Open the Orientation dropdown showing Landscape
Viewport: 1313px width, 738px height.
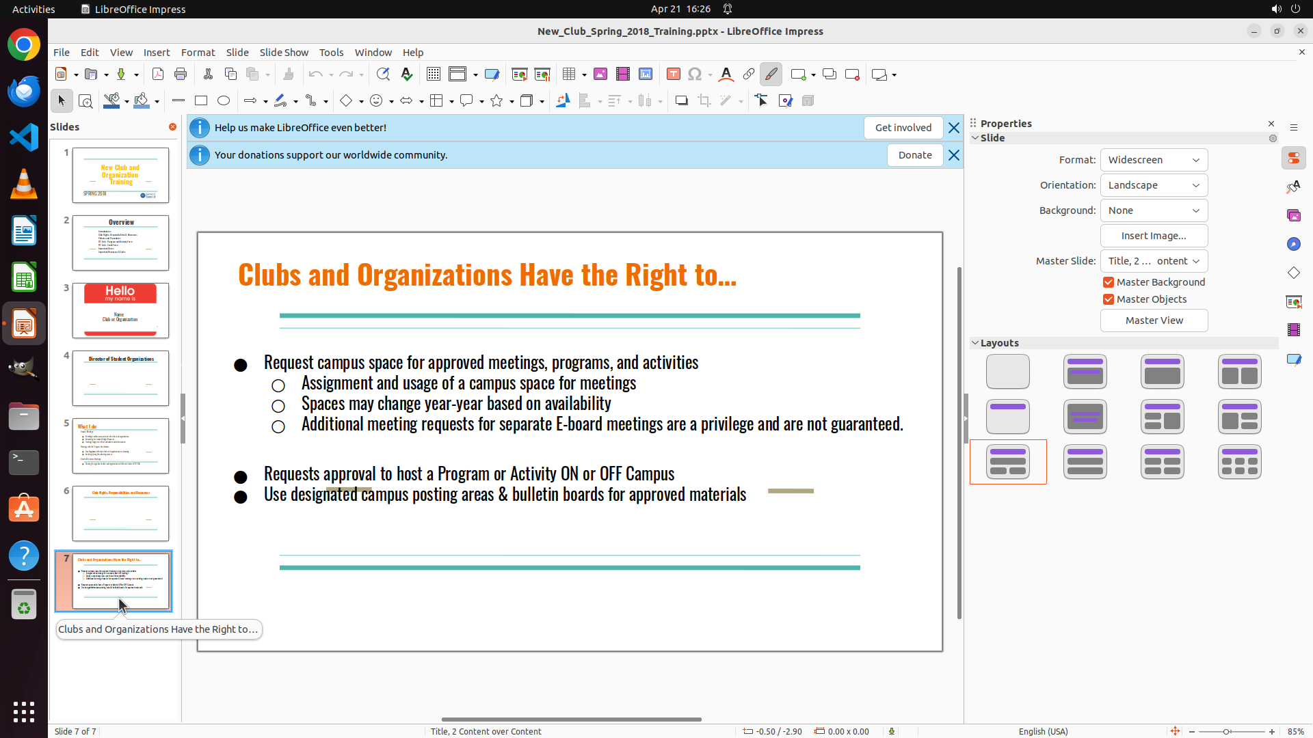tap(1154, 185)
